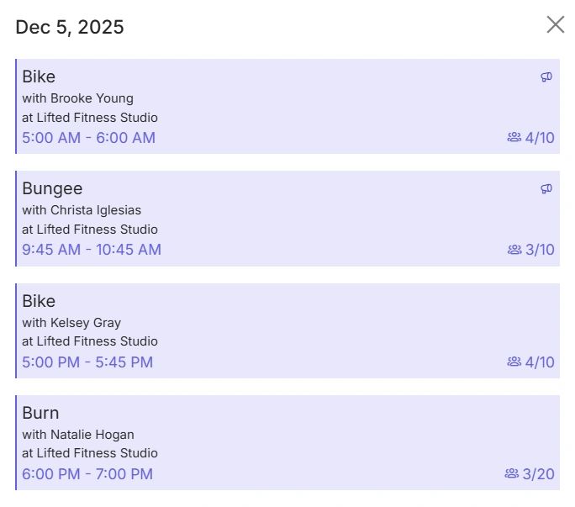Click attendees icon for the Burn class

point(511,473)
